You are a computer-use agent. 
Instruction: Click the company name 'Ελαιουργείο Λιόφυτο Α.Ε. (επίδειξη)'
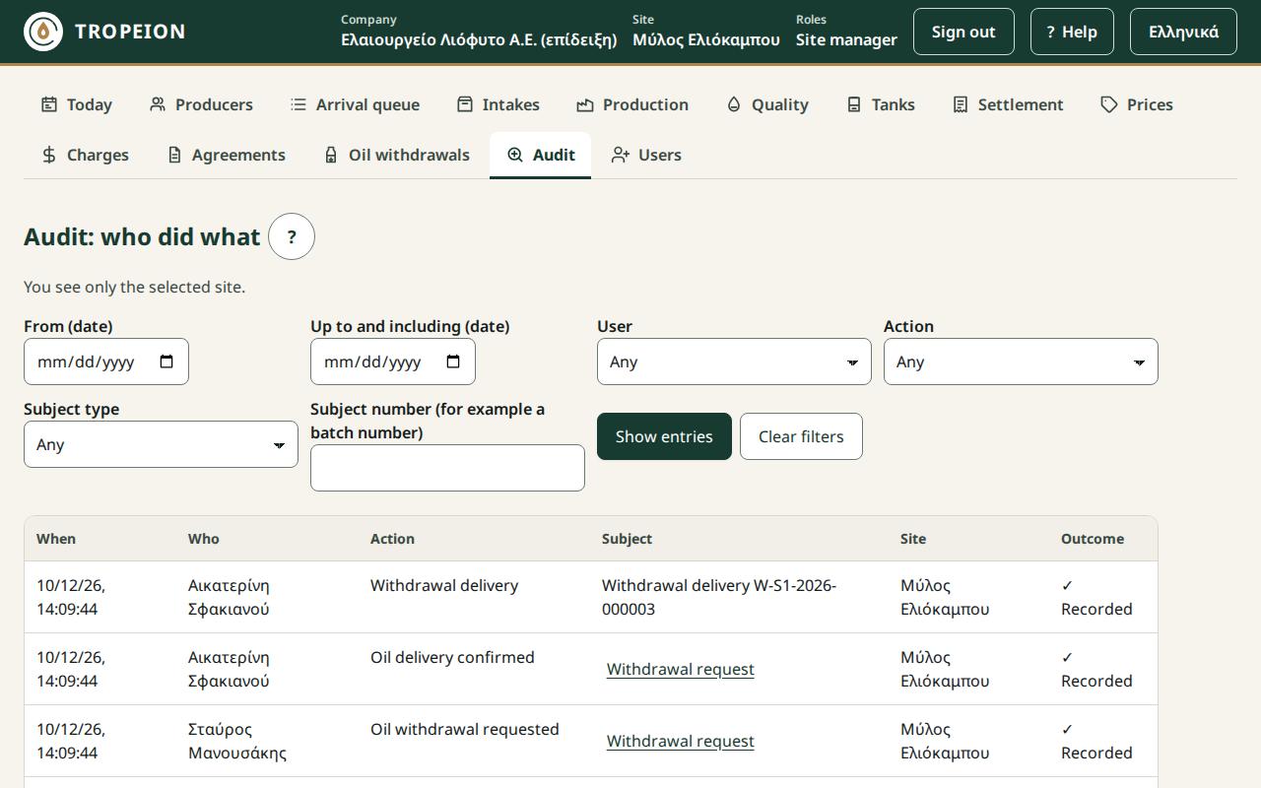[x=479, y=39]
